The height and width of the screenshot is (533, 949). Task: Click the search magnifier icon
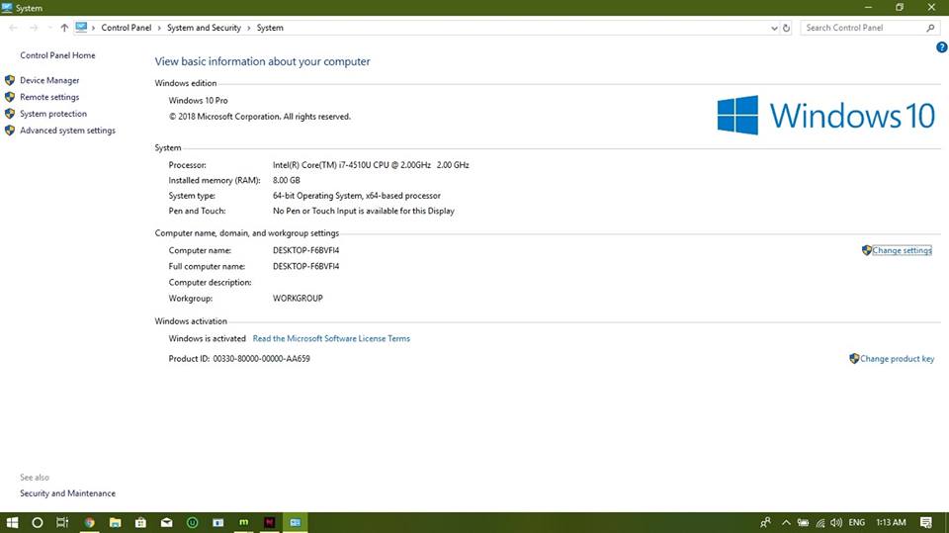tap(930, 28)
